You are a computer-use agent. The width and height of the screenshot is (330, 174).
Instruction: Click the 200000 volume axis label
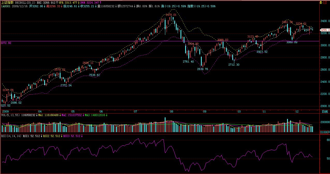point(325,122)
